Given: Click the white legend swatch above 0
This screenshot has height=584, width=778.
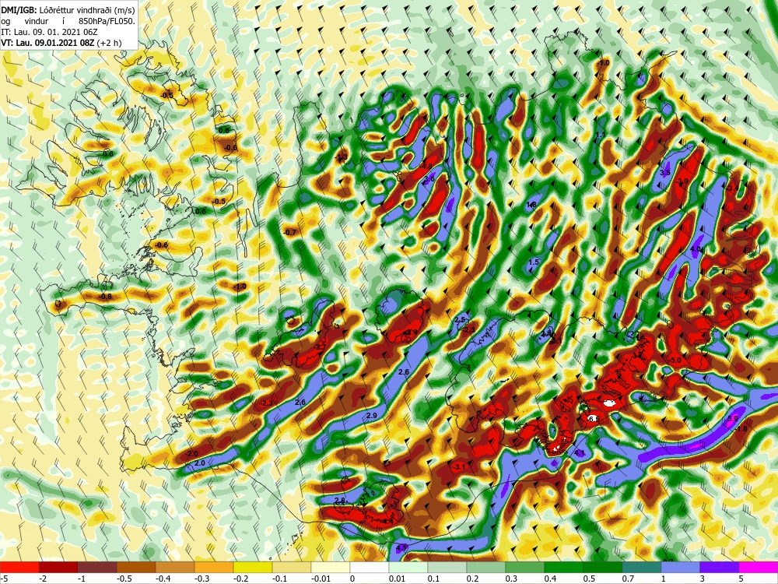Looking at the screenshot, I should (370, 567).
